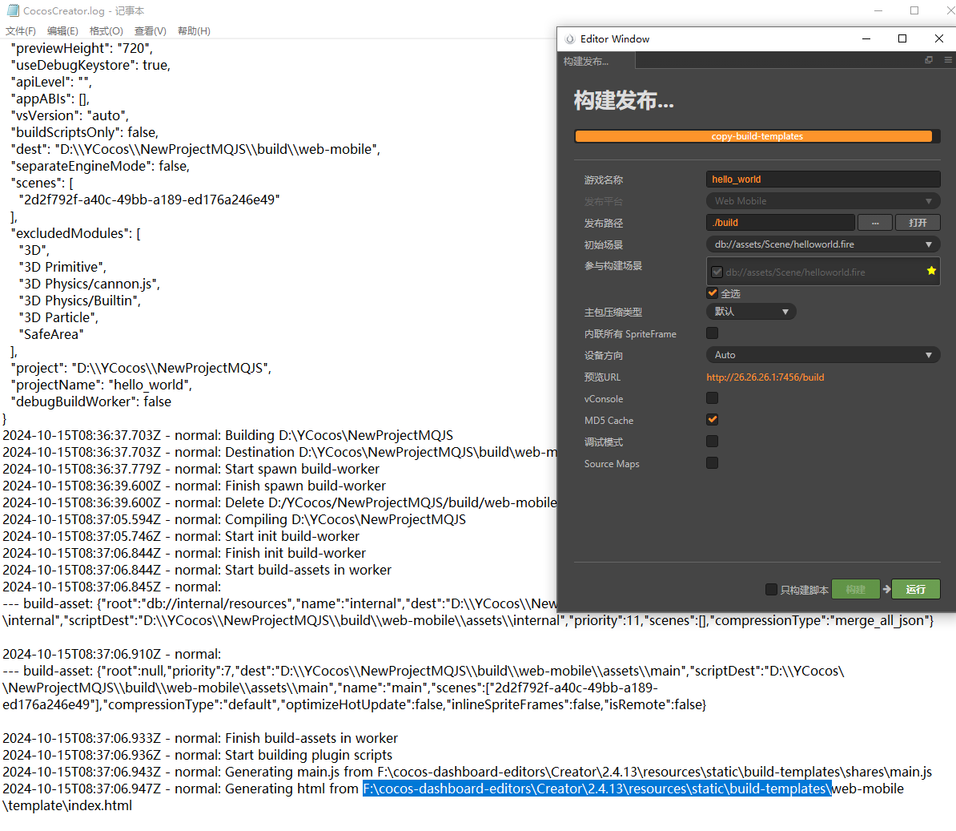
Task: Enable the 调试模式 checkbox
Action: click(x=712, y=441)
